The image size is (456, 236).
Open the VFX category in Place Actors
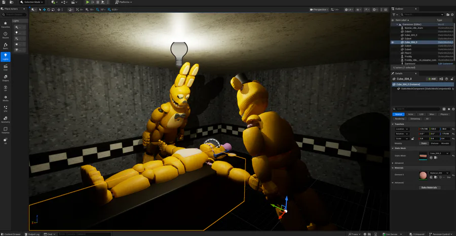click(5, 109)
